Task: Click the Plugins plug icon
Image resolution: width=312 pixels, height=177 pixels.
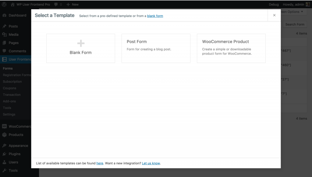Action: 4,154
